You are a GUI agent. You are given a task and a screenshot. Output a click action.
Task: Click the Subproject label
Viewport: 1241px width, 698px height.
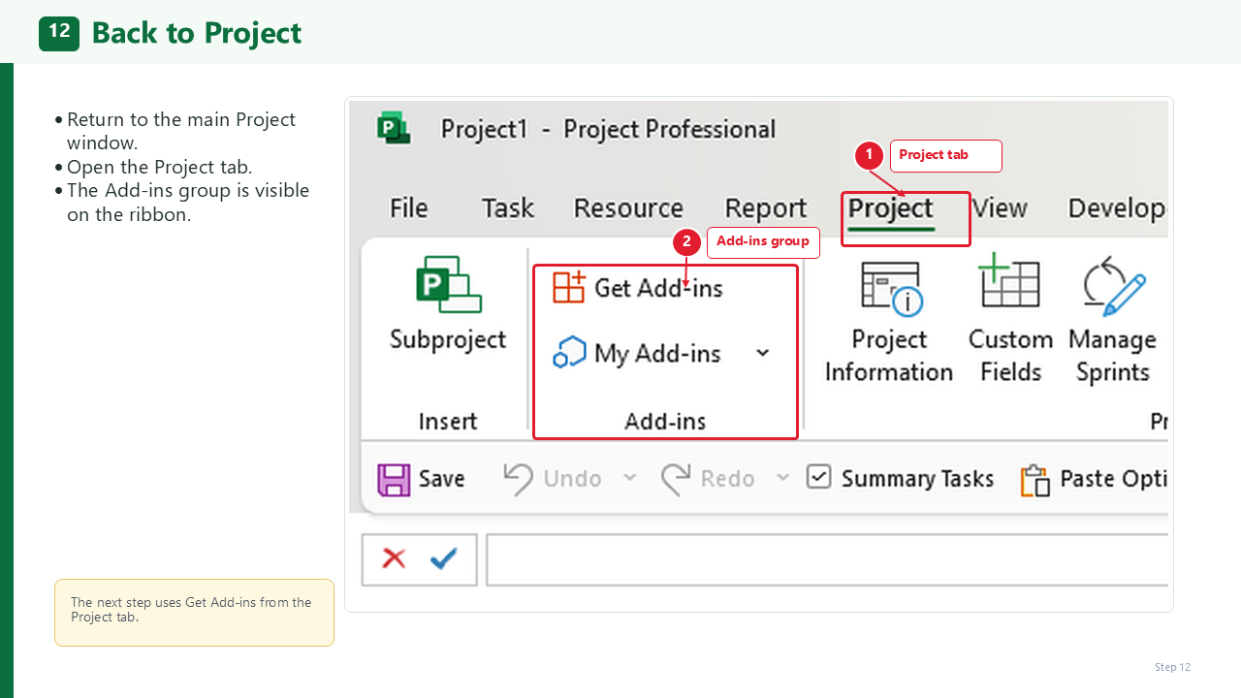coord(448,339)
